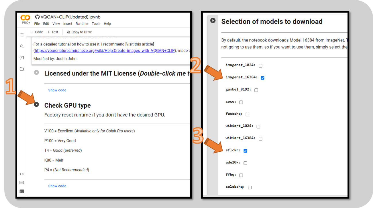
Task: Tick the coco model checkbox
Action: tap(241, 102)
